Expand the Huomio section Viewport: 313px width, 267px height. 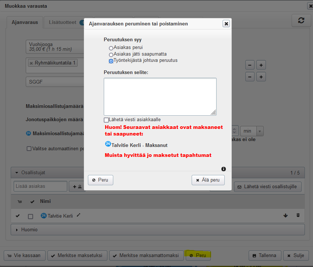[17, 229]
